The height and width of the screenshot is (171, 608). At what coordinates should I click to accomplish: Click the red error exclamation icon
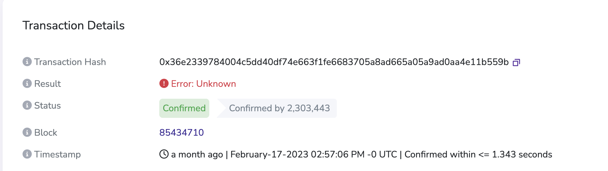click(164, 84)
